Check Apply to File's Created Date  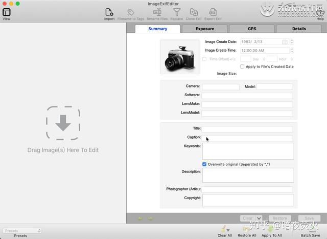coord(242,67)
